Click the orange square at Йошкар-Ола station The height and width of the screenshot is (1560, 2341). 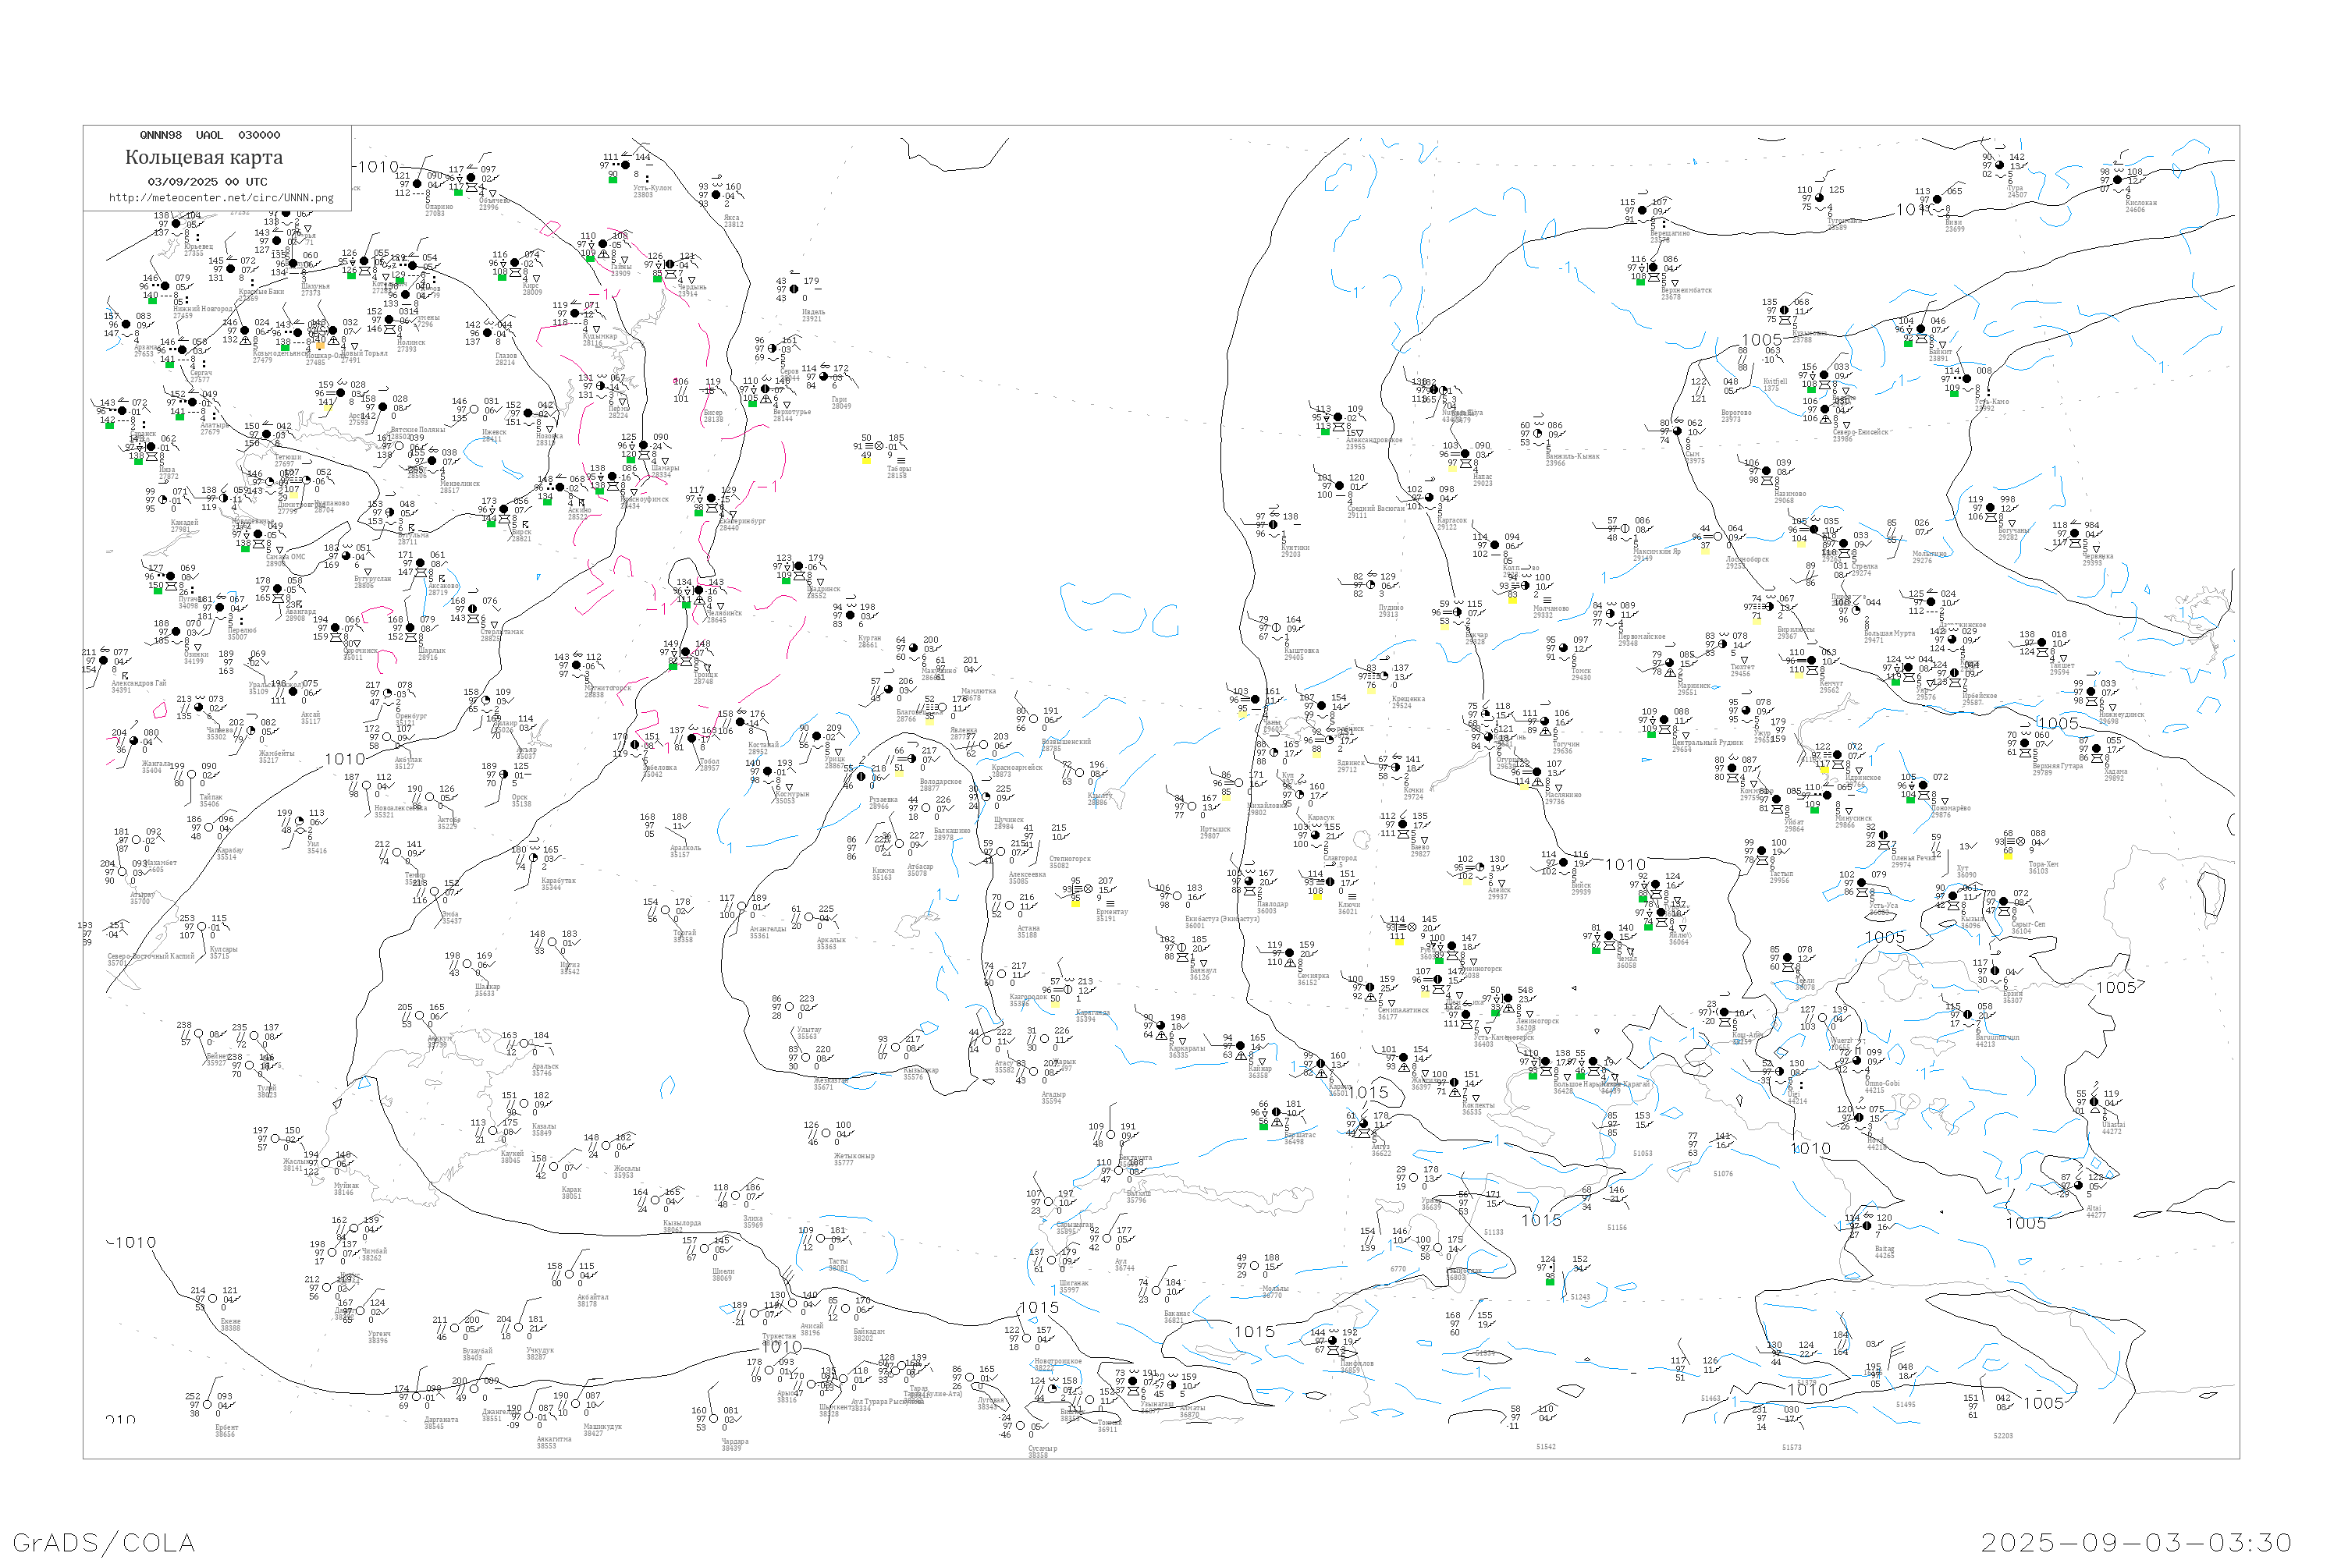pyautogui.click(x=321, y=346)
